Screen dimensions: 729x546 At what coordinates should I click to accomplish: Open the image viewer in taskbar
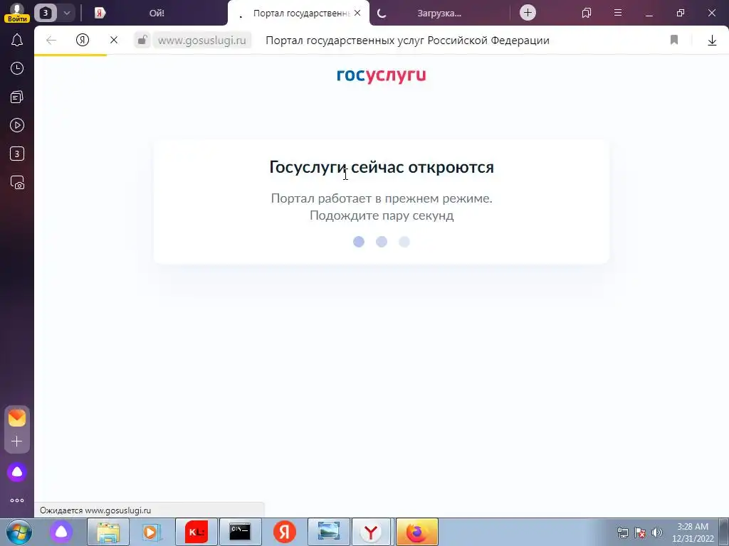pos(329,532)
